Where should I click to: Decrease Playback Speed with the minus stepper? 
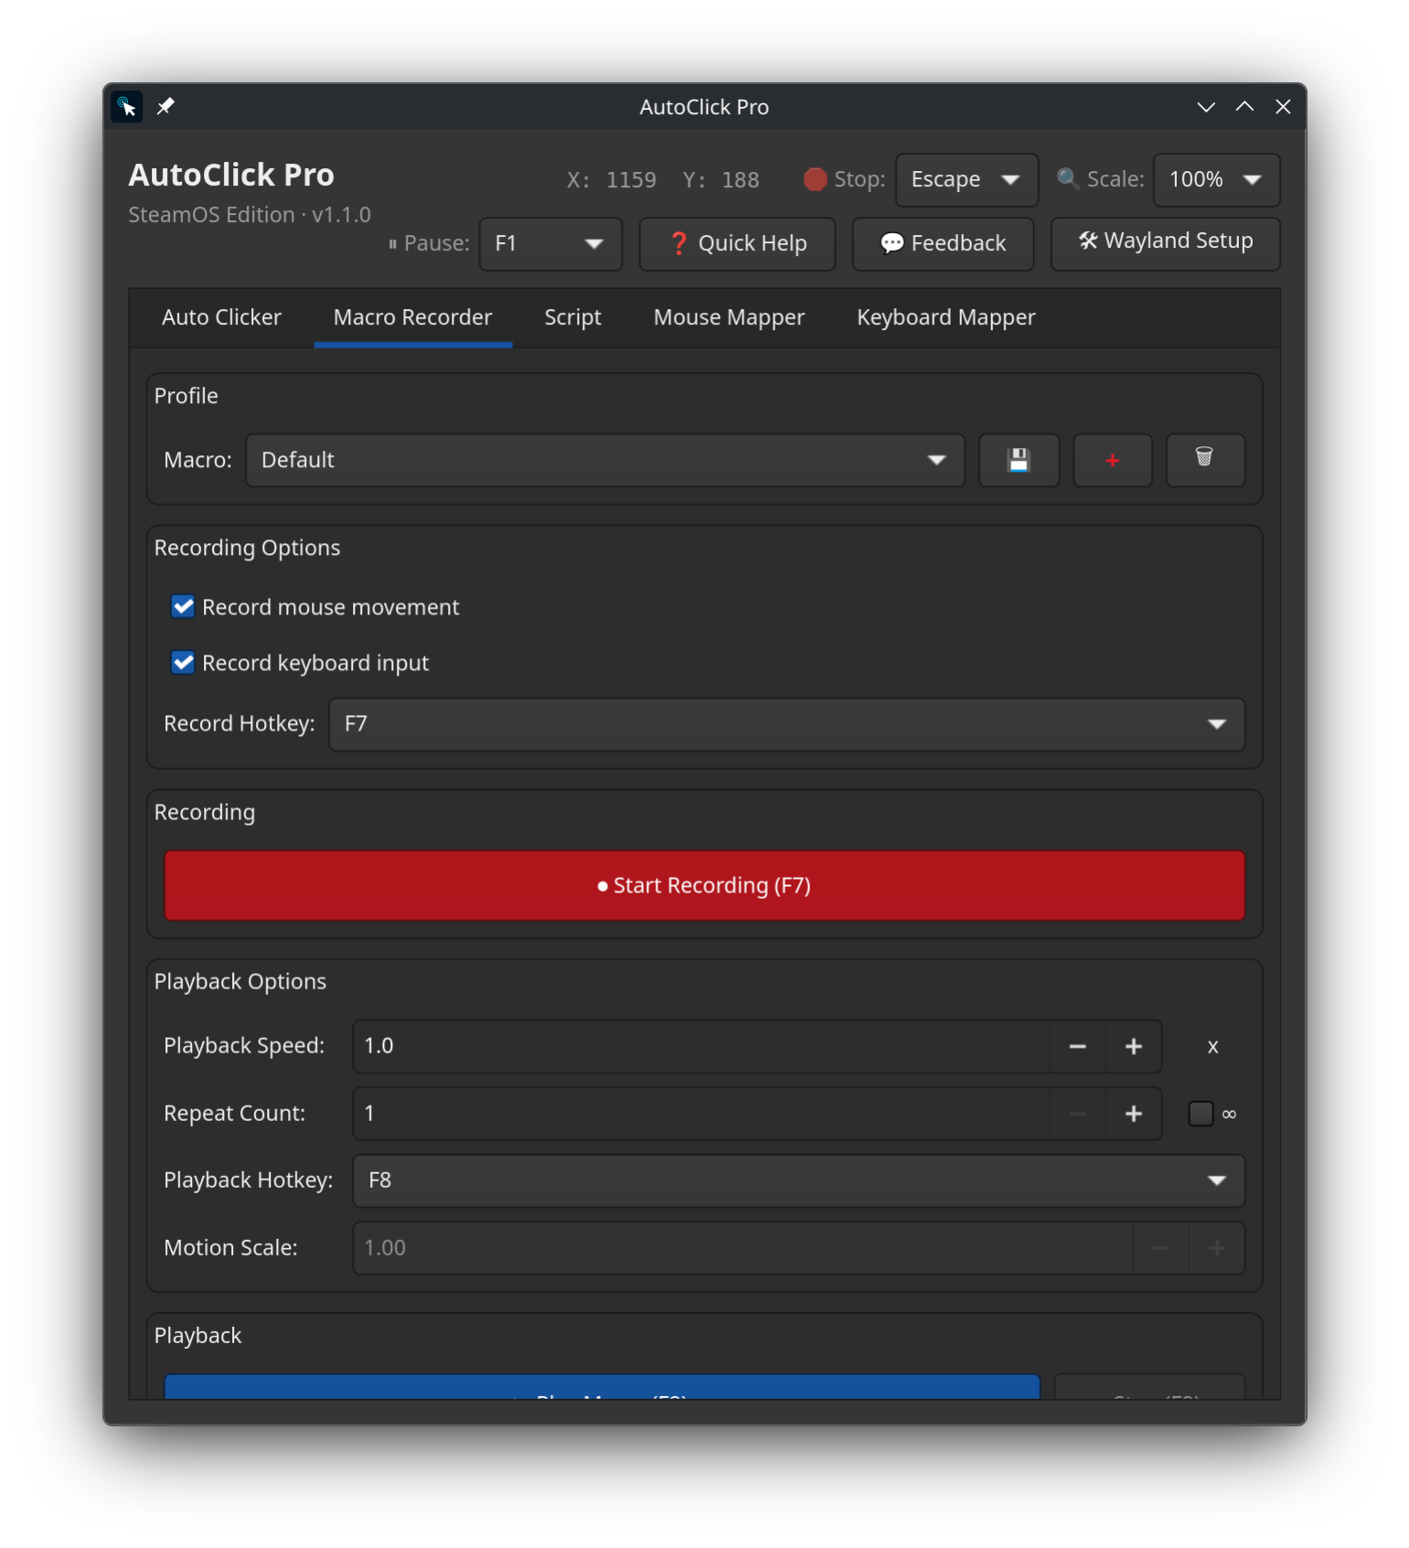coord(1077,1046)
